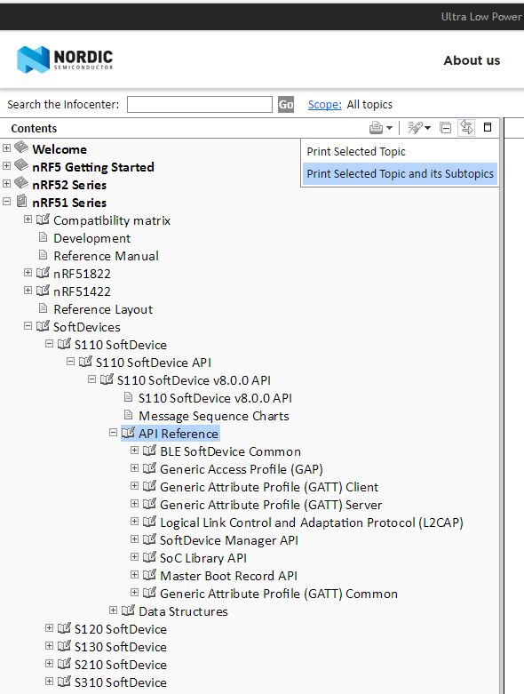The height and width of the screenshot is (694, 524).
Task: Open the About us menu
Action: point(472,60)
